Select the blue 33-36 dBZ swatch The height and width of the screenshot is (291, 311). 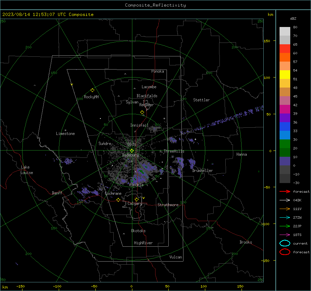click(285, 126)
